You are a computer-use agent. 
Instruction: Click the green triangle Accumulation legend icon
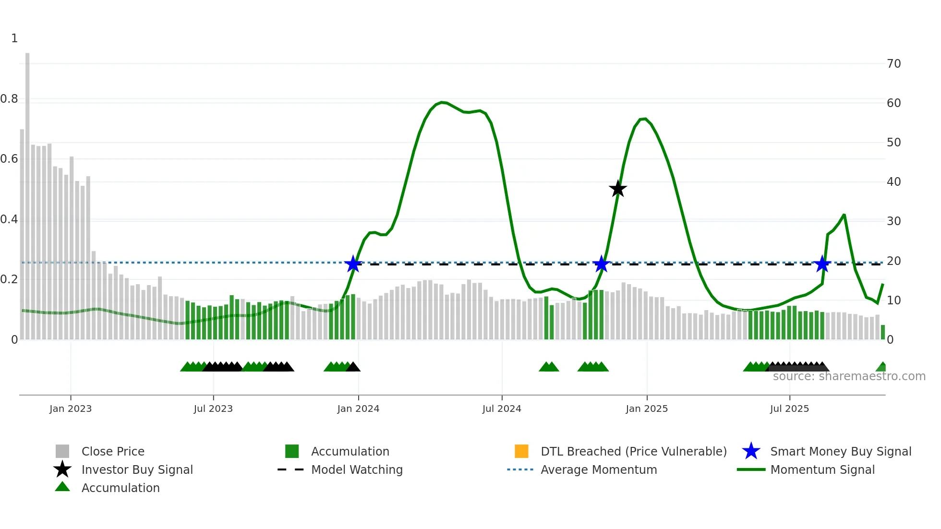tap(62, 487)
